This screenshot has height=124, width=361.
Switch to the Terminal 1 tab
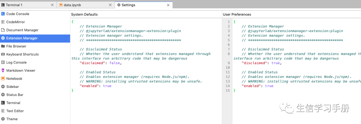28,5
